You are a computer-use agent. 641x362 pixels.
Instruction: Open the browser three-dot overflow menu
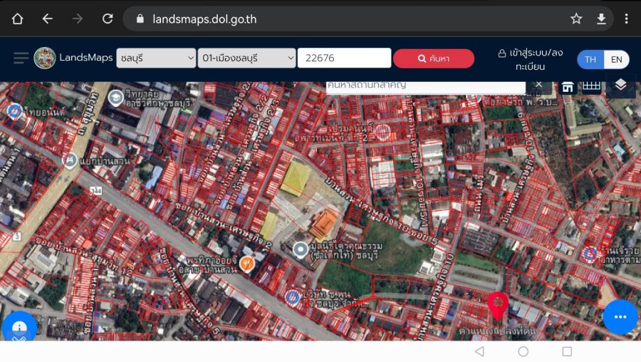point(626,19)
